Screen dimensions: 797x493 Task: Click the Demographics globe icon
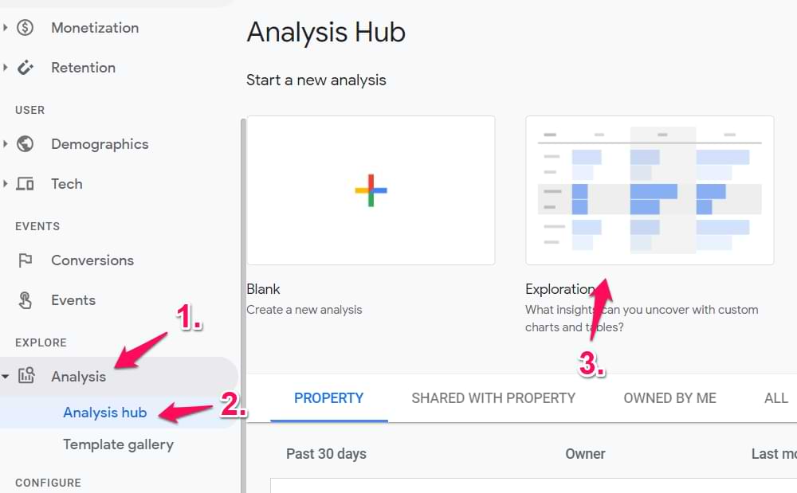click(25, 144)
